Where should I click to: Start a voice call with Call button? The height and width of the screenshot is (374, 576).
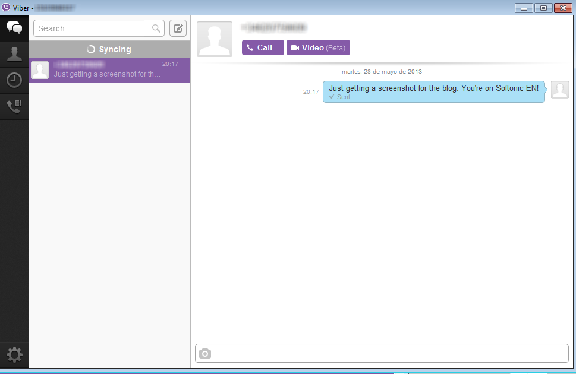pyautogui.click(x=262, y=47)
